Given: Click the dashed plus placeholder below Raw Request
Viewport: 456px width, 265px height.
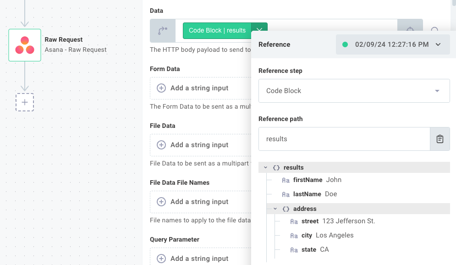Looking at the screenshot, I should [25, 102].
